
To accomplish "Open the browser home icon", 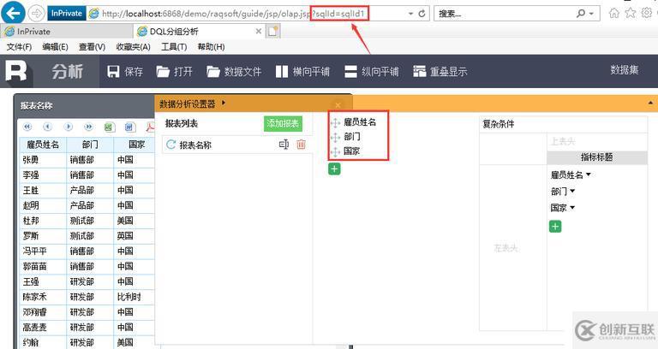I will click(614, 13).
